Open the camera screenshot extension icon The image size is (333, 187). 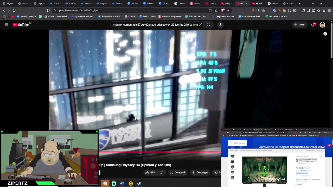tap(264, 10)
